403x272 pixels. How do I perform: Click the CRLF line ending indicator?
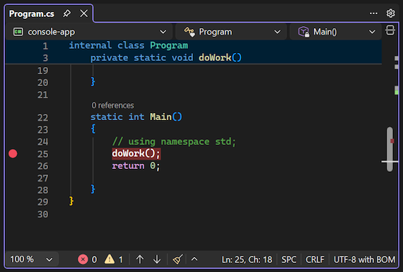click(x=315, y=259)
